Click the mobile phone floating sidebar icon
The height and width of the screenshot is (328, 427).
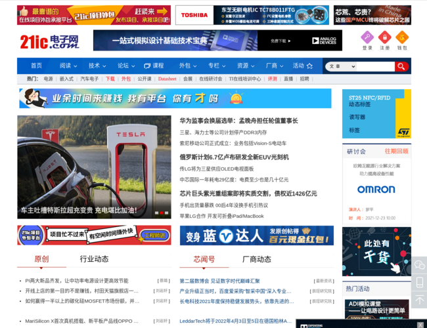point(419,282)
